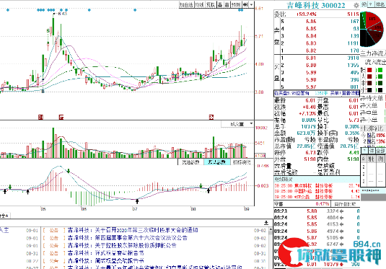Click the 叠 overlay toolbar icon
386x269 pixels.
tap(220, 4)
